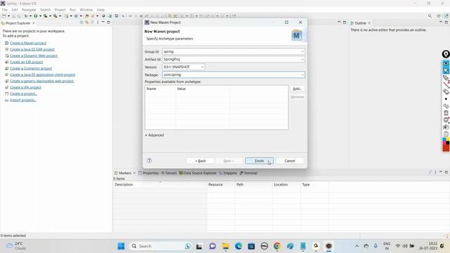This screenshot has height=253, width=450.
Task: Click Create a Dynamic Web project link
Action: pos(34,56)
